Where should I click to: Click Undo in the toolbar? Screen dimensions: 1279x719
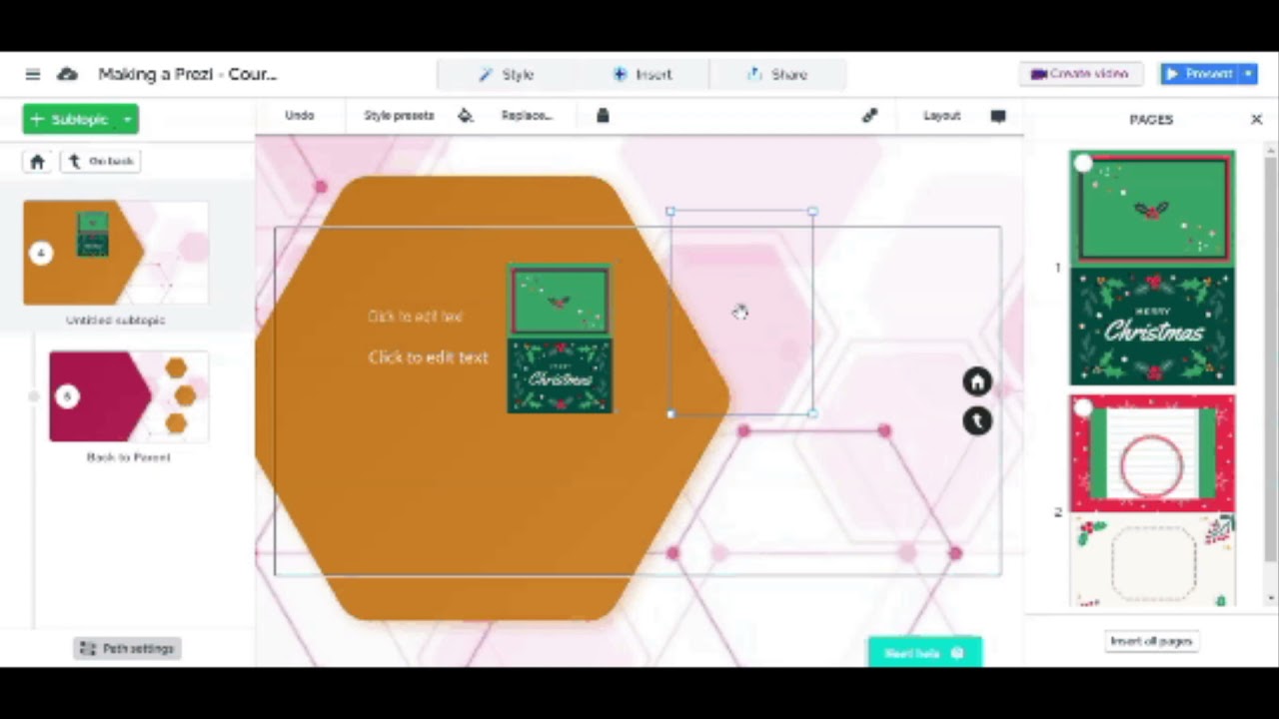click(x=299, y=115)
